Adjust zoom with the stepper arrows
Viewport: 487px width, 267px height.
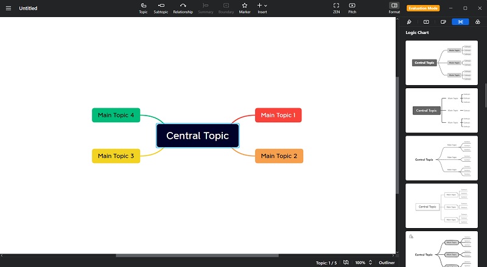(x=370, y=263)
